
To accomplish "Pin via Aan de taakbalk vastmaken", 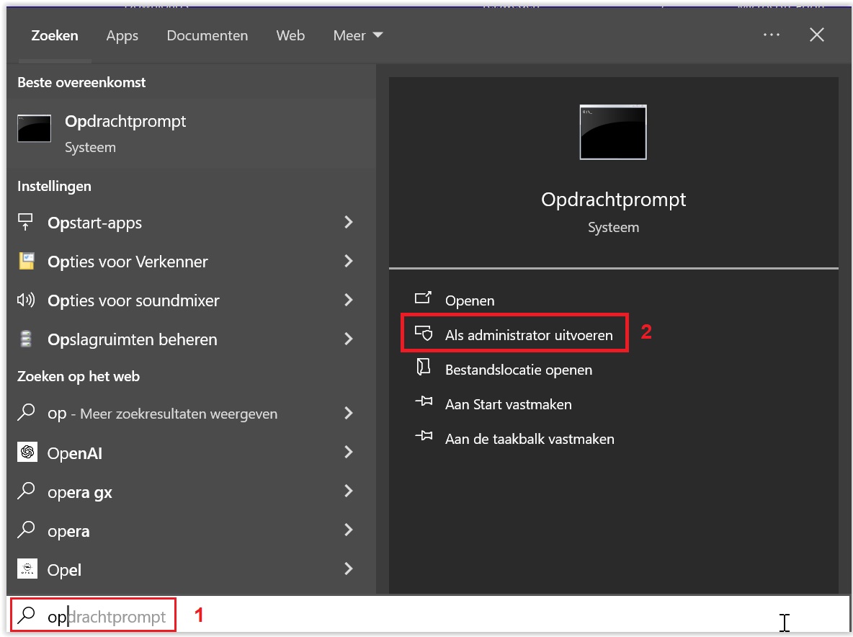I will click(x=529, y=439).
